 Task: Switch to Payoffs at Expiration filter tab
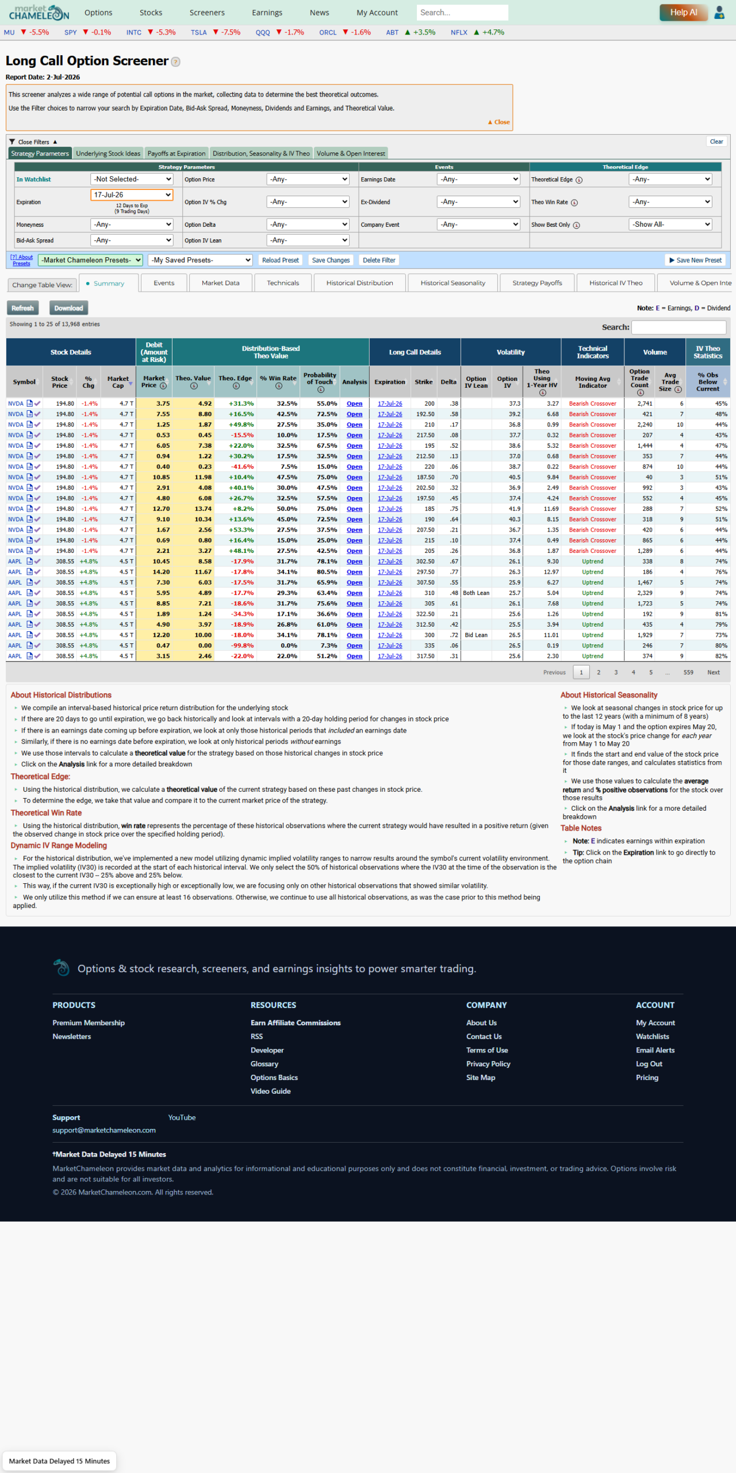point(177,154)
